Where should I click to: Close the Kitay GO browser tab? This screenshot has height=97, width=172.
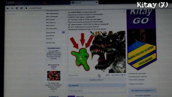pyautogui.click(x=96, y=2)
